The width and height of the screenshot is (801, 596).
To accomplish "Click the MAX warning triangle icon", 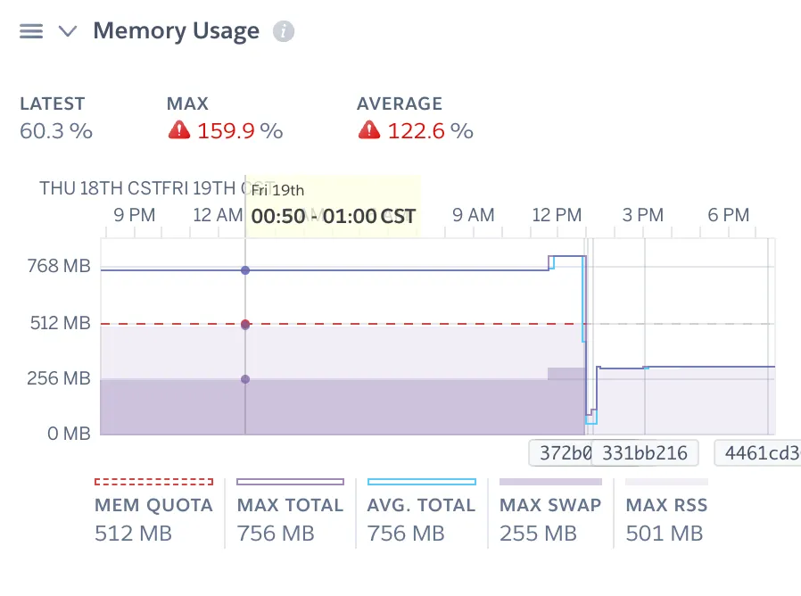I will click(179, 131).
